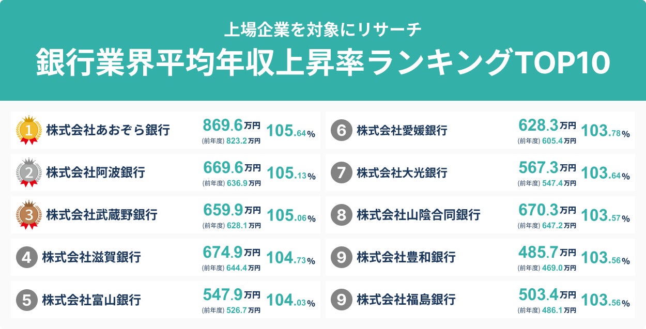The width and height of the screenshot is (646, 329).
Task: Click the 株式会社阿波銀行 name
Action: 96,173
